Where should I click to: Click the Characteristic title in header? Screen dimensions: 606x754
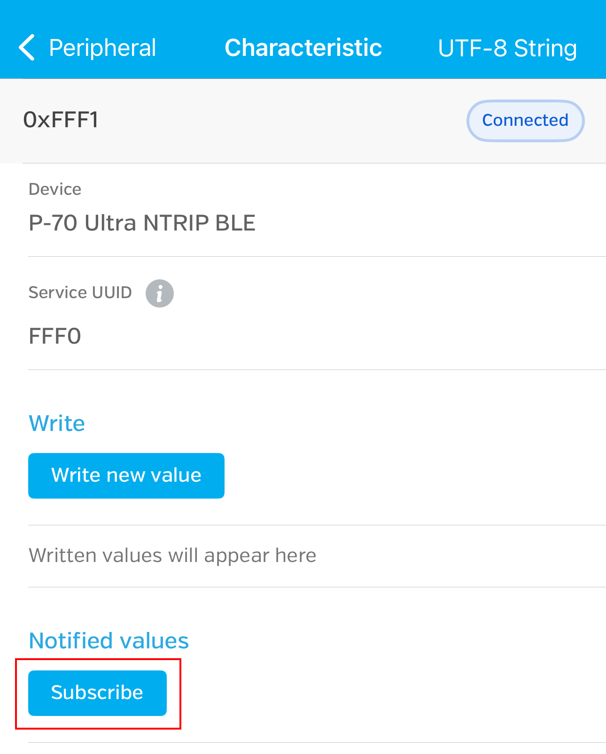303,48
